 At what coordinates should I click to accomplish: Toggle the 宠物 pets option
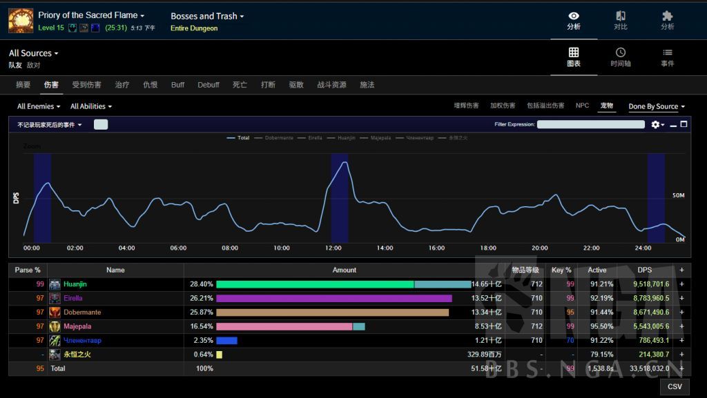coord(606,106)
